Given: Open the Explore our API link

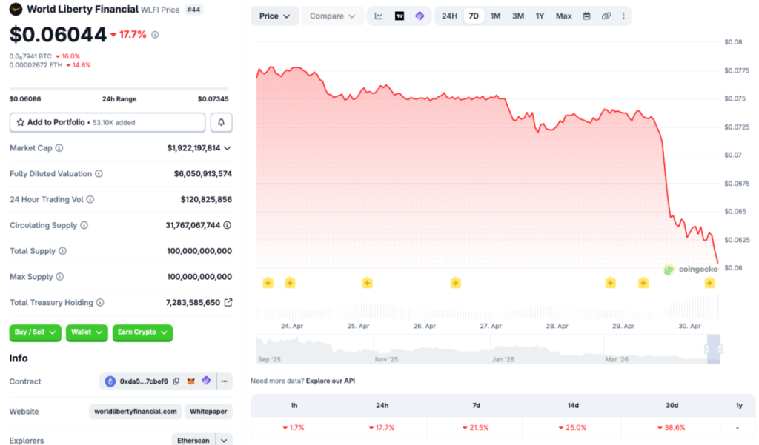Looking at the screenshot, I should click(331, 381).
